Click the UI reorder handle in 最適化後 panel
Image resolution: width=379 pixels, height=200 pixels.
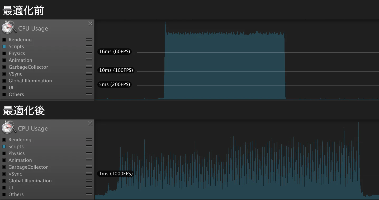(x=89, y=187)
